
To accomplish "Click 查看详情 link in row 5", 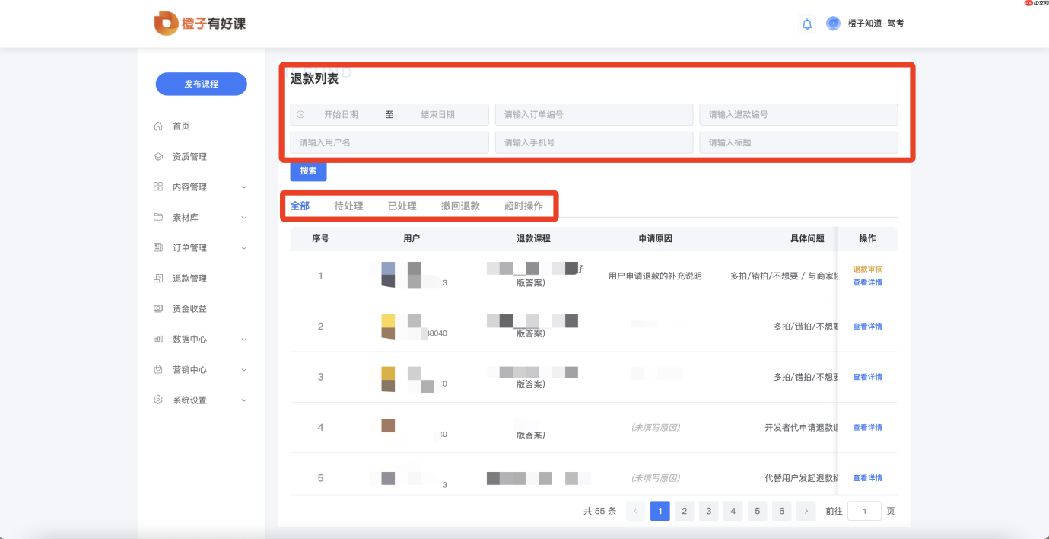I will pyautogui.click(x=867, y=478).
